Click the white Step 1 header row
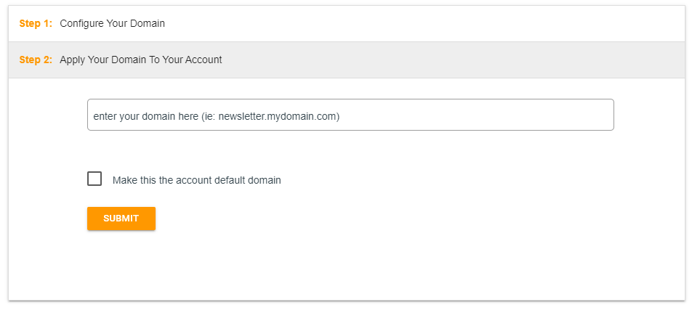The width and height of the screenshot is (692, 310). coord(436,23)
